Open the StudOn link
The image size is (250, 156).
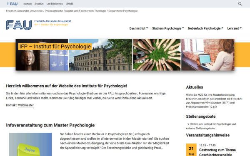39,4
